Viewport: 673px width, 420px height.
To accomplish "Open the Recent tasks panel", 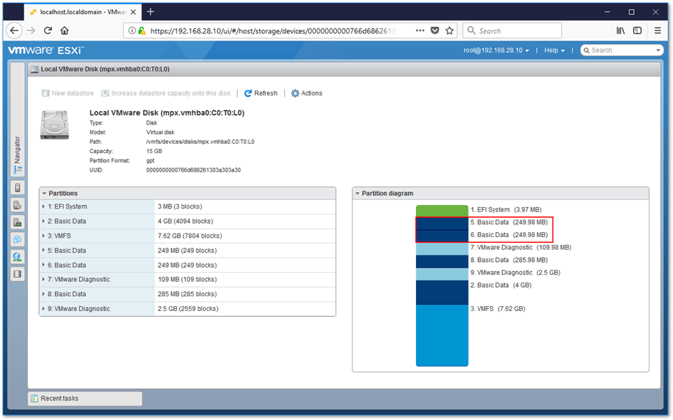I will (85, 398).
